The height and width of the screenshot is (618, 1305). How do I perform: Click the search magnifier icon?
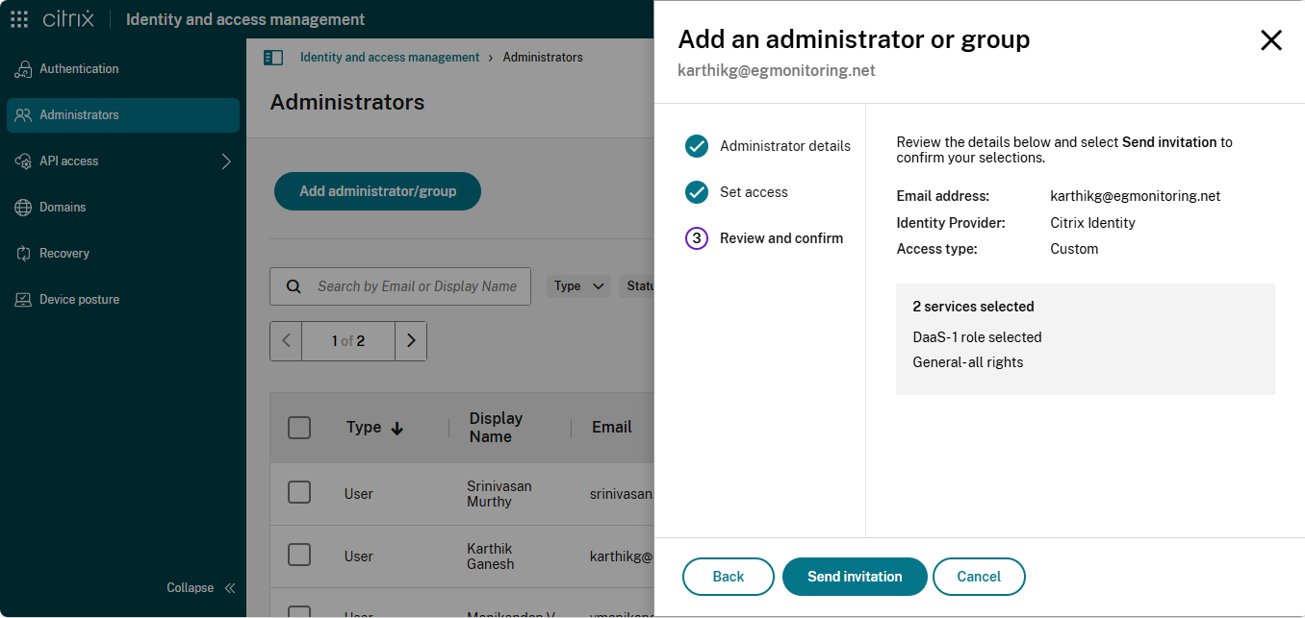pos(293,286)
